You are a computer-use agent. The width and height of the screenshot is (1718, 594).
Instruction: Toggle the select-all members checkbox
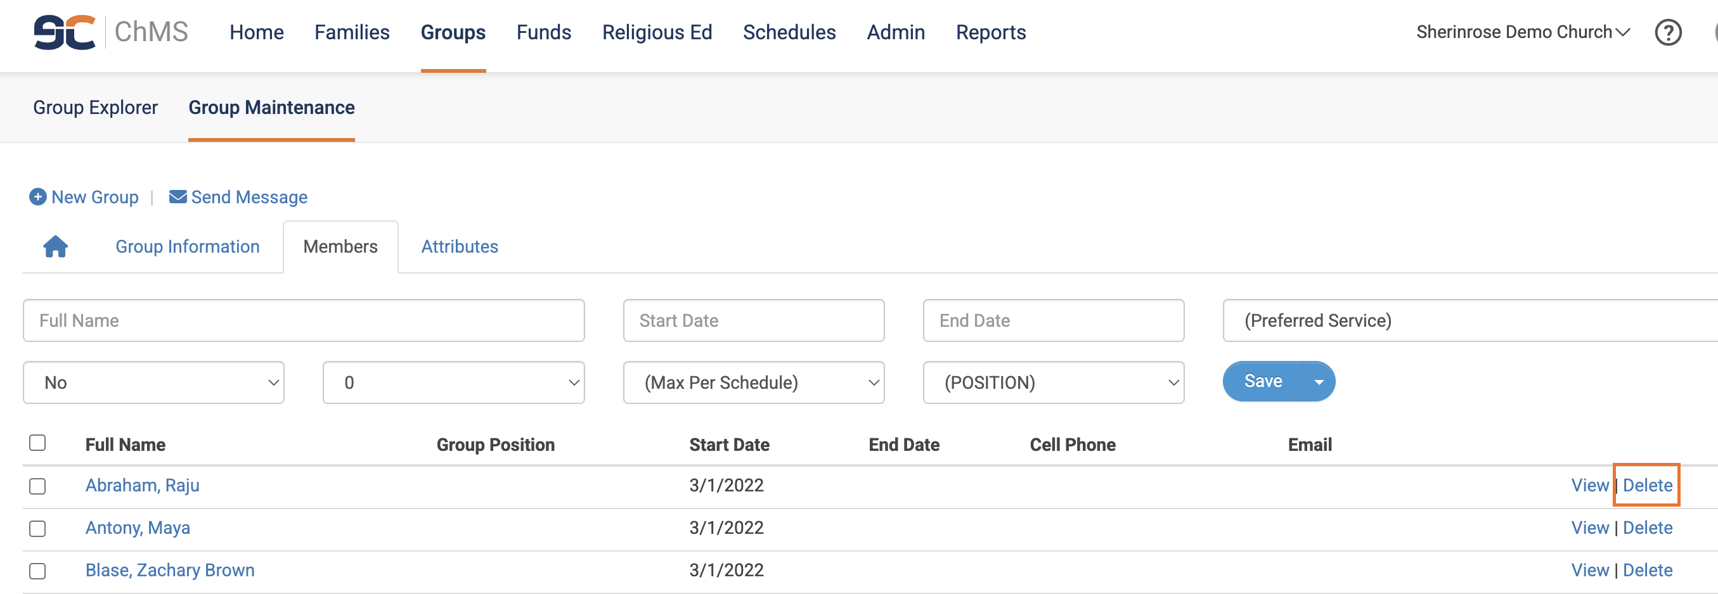38,443
